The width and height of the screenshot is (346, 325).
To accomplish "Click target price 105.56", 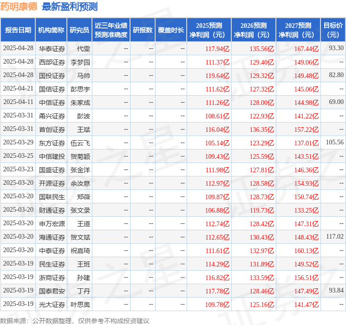I will [335, 142].
